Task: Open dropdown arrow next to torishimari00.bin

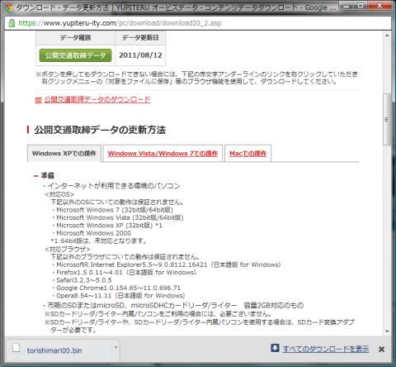Action: [x=115, y=347]
